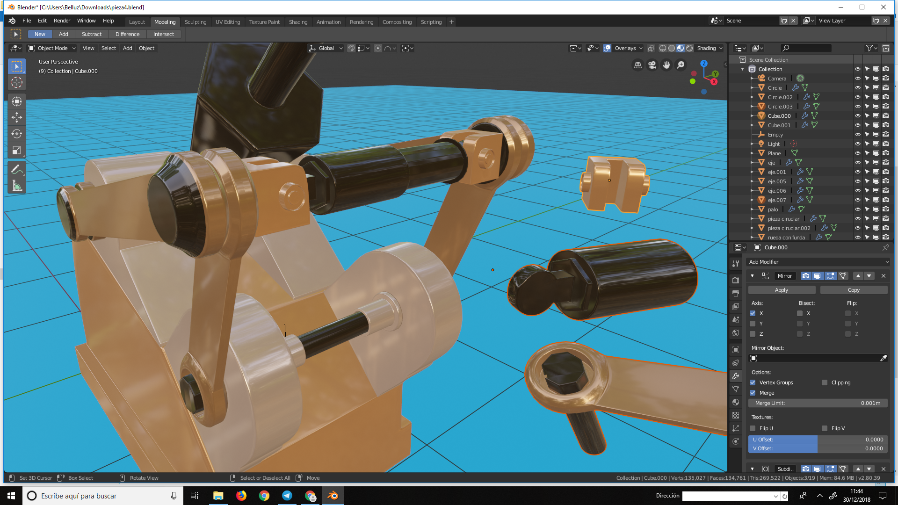Click the zoom view magnifier icon

(x=681, y=65)
